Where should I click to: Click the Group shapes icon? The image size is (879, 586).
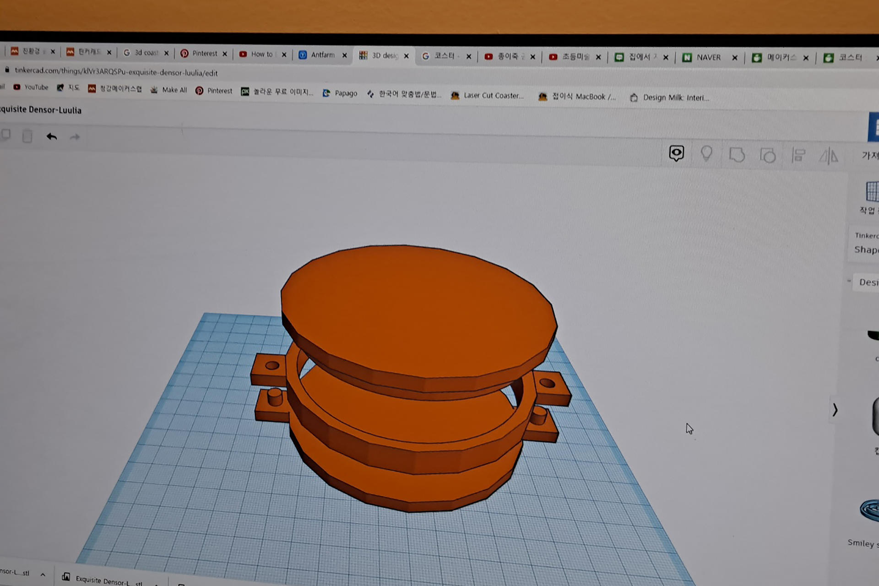tap(737, 155)
